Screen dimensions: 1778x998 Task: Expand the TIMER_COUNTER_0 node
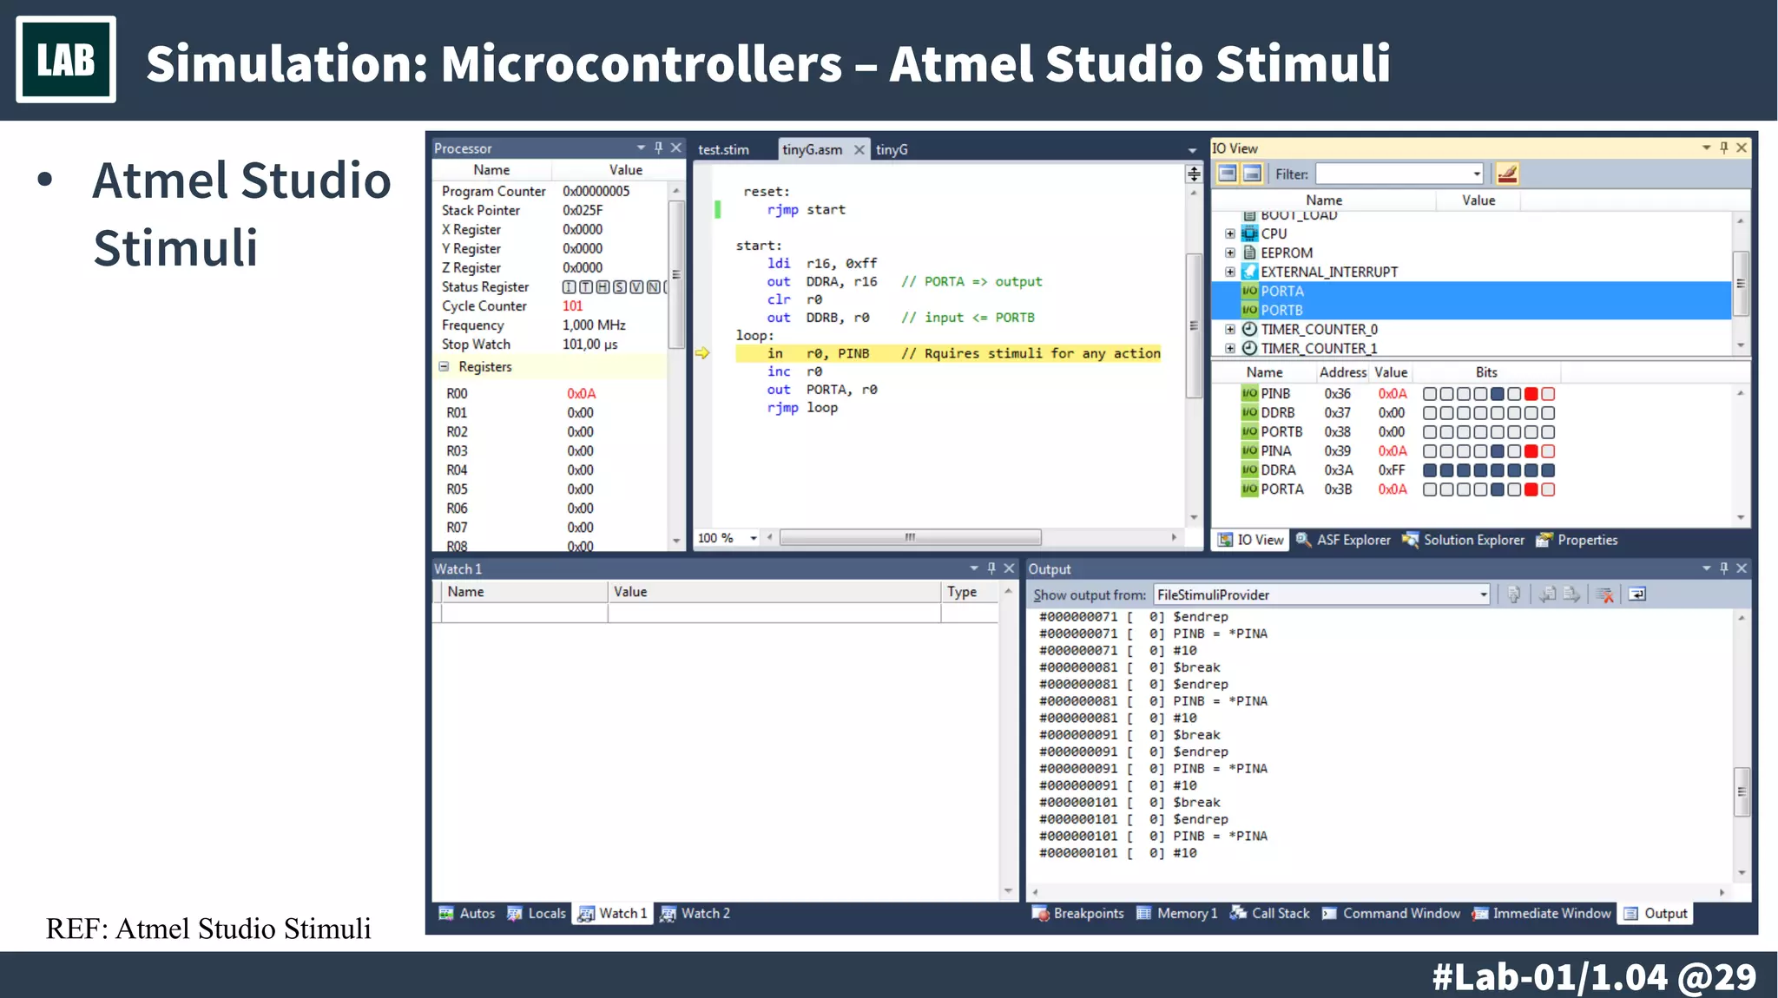1230,329
